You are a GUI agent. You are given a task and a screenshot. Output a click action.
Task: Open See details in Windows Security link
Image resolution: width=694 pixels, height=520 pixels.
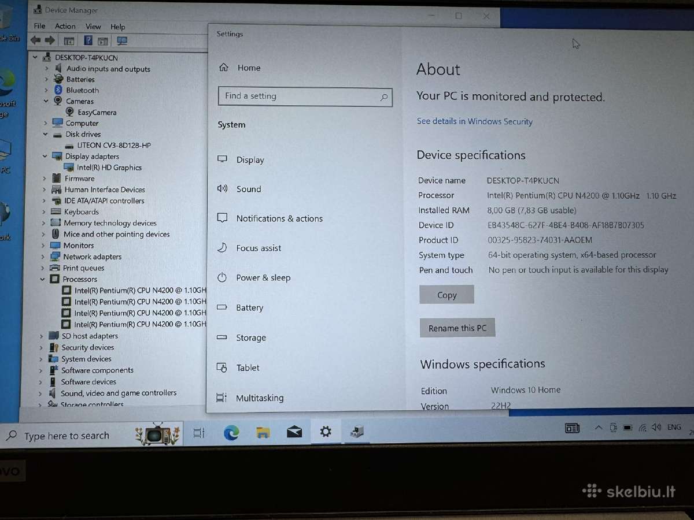[475, 121]
